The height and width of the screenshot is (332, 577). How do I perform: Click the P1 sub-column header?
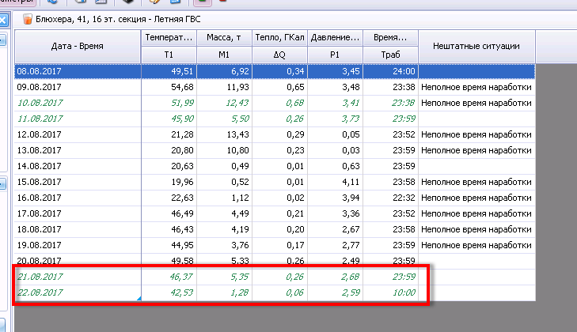tap(335, 55)
